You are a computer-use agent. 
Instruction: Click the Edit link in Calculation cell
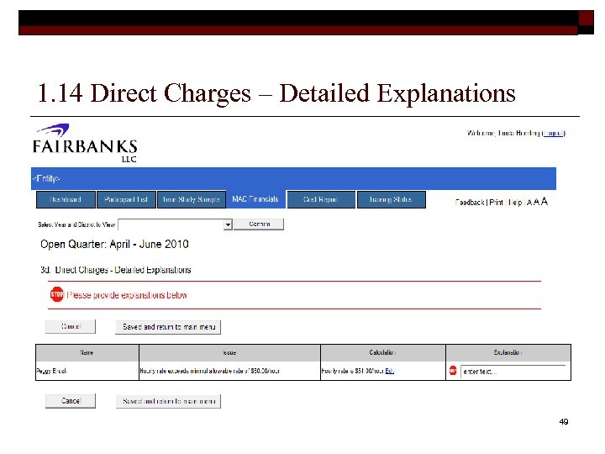click(390, 371)
